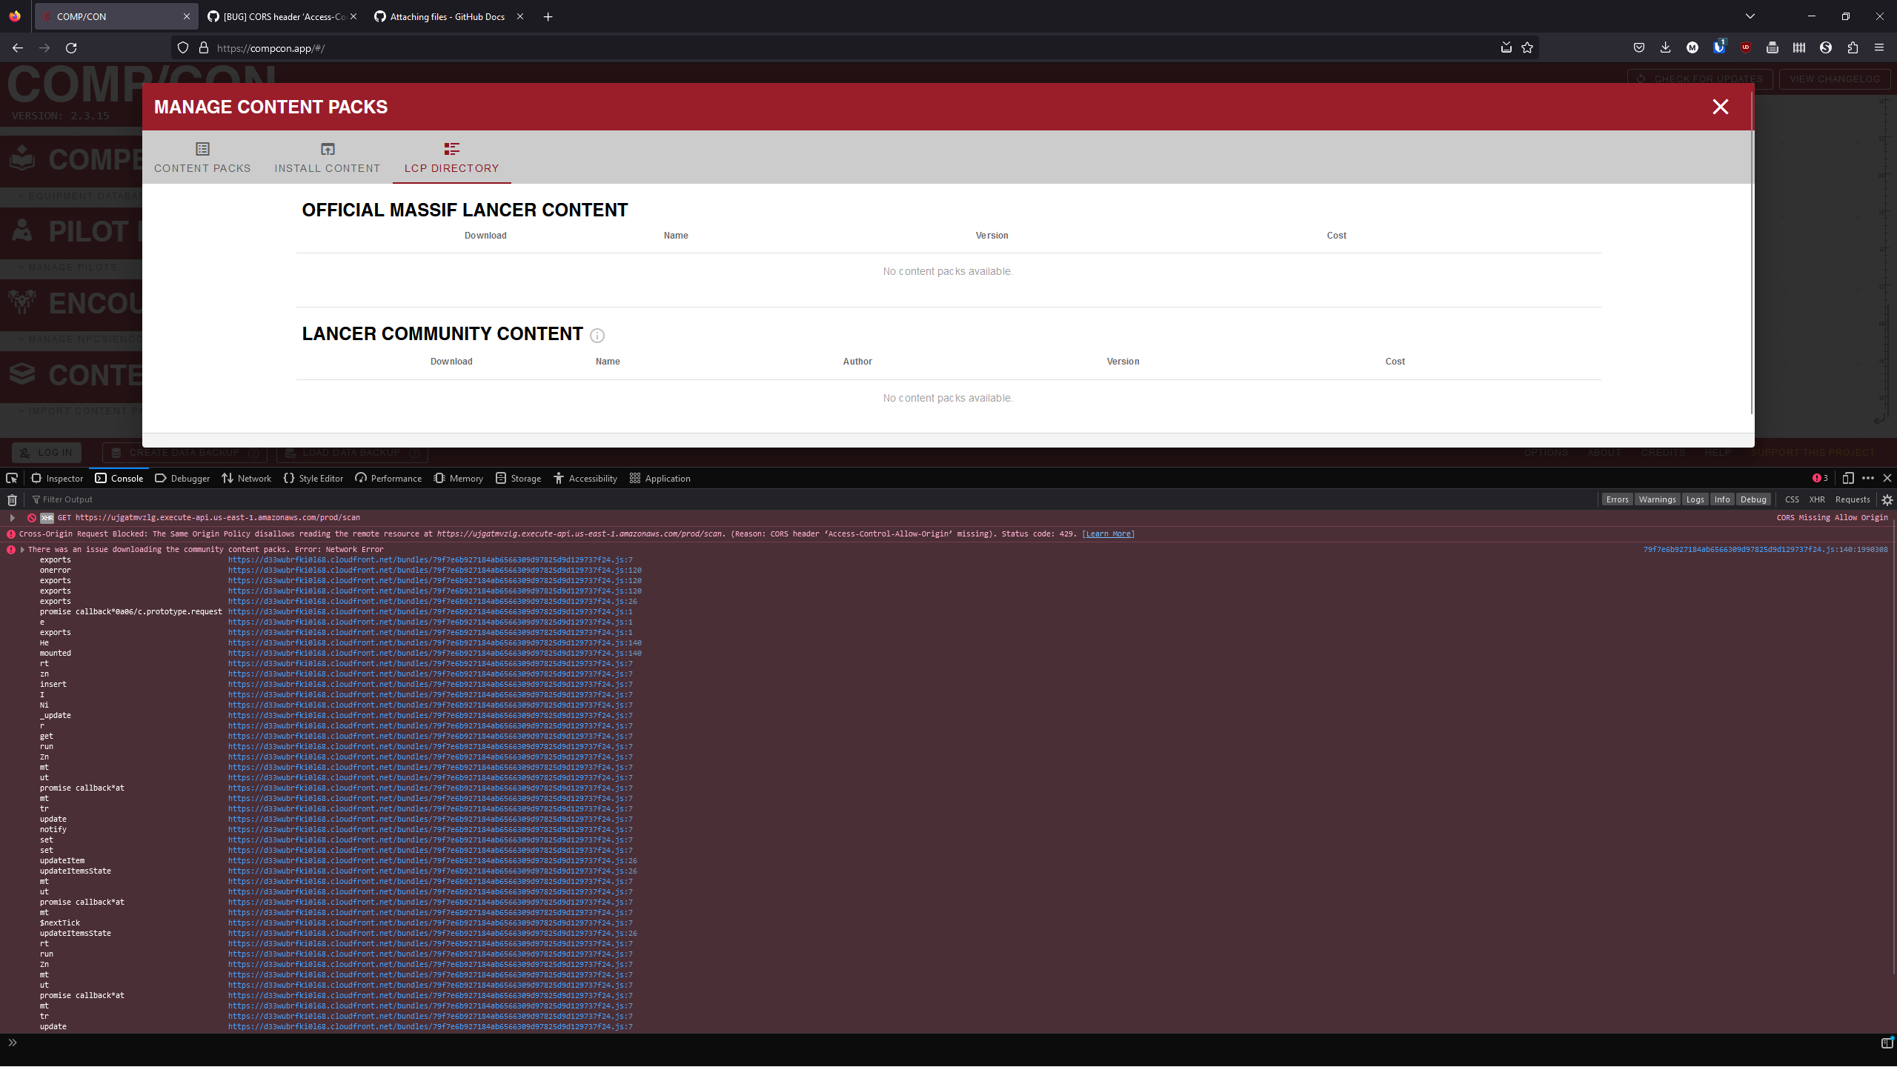Select the element picker tool in devtools
The width and height of the screenshot is (1897, 1067).
coord(12,478)
